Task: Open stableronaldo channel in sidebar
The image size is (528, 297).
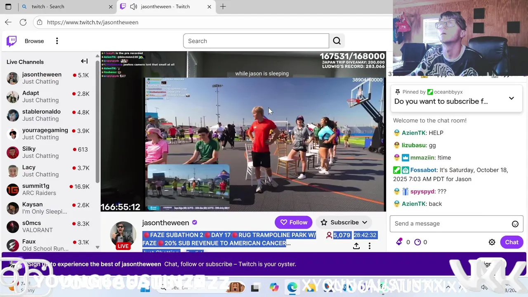Action: (48, 115)
